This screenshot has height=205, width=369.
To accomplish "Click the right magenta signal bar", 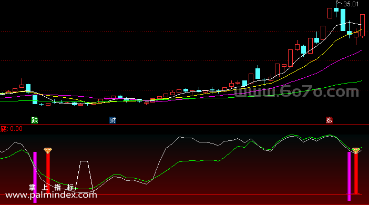I will (x=349, y=176).
